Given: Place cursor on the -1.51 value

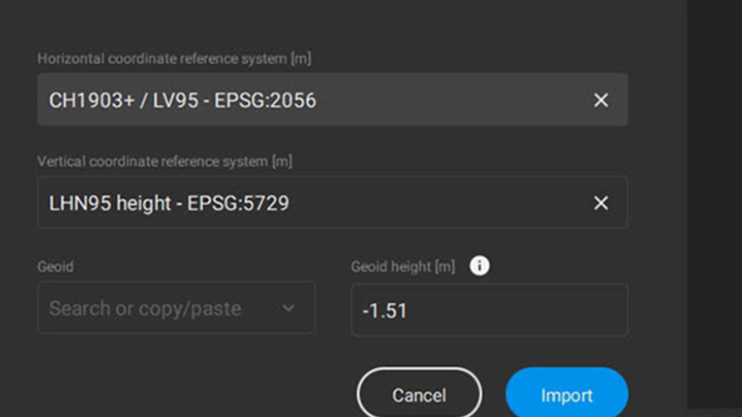Looking at the screenshot, I should pos(385,310).
